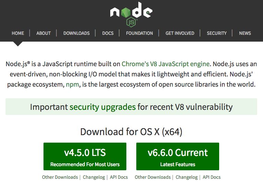Open API Docs under v4.5.0 LTS
This screenshot has height=188, width=263.
pyautogui.click(x=119, y=177)
